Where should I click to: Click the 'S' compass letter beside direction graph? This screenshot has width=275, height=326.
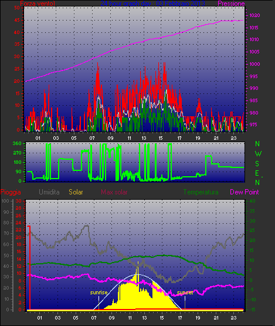[x=257, y=164]
